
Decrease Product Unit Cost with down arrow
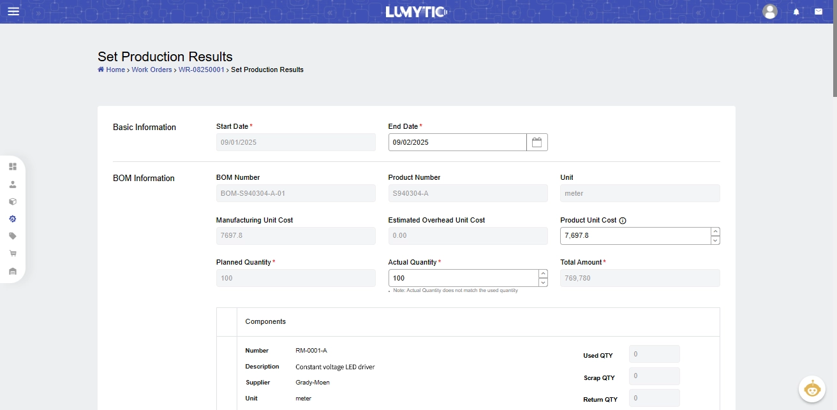(x=715, y=240)
